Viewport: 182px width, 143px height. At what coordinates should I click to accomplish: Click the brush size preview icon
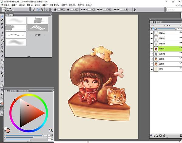(x=55, y=9)
